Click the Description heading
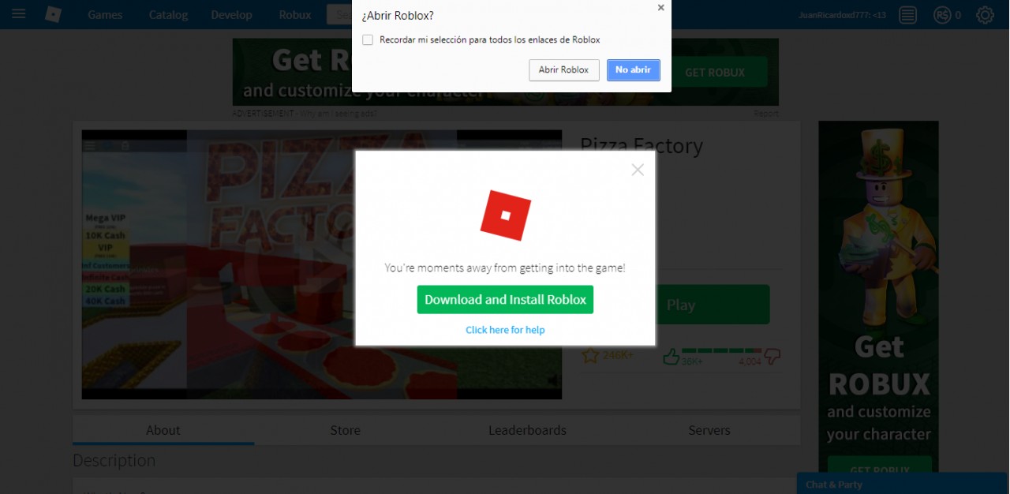 coord(114,460)
